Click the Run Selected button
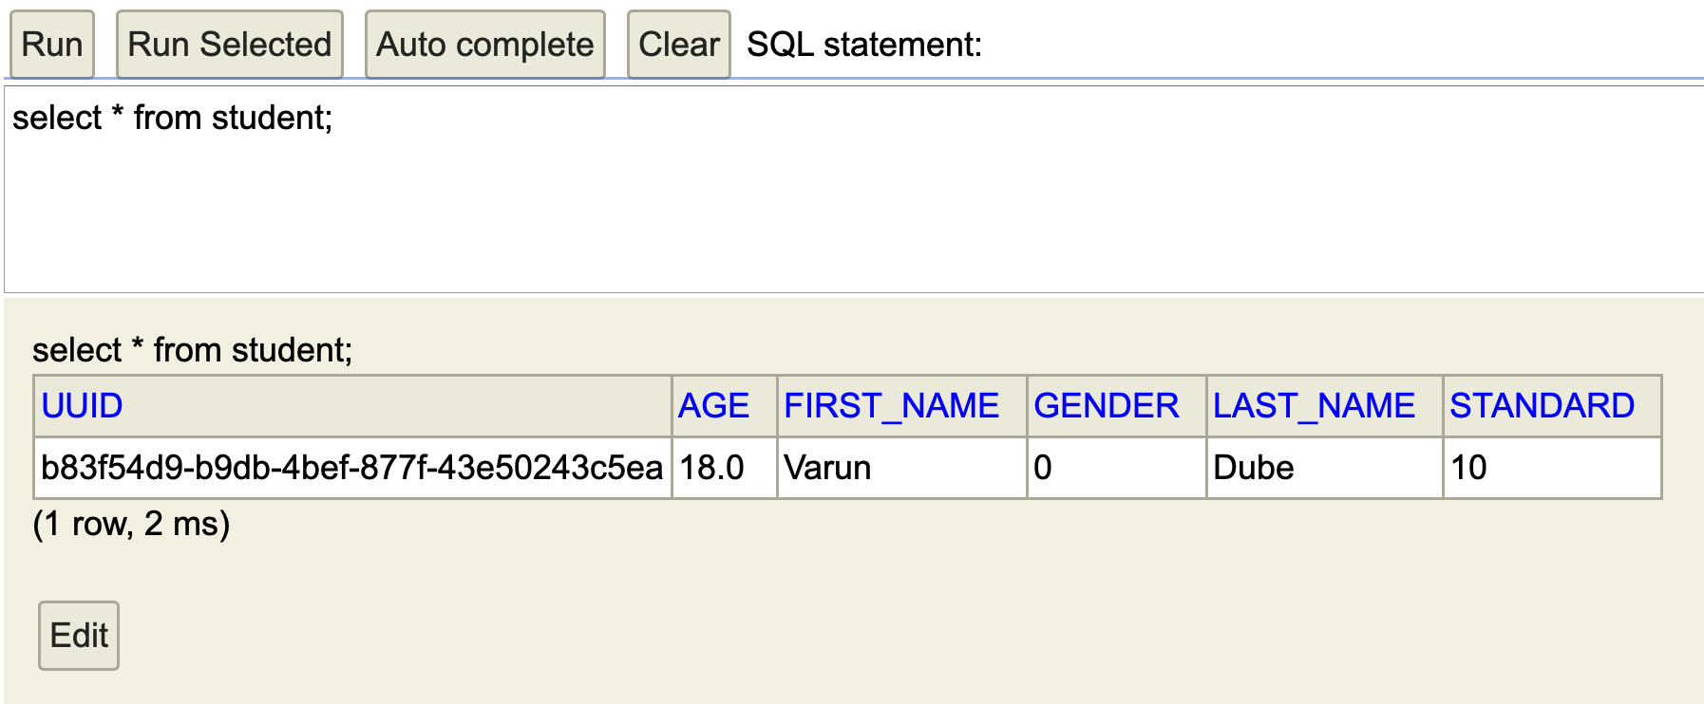Viewport: 1704px width, 704px height. [x=229, y=45]
